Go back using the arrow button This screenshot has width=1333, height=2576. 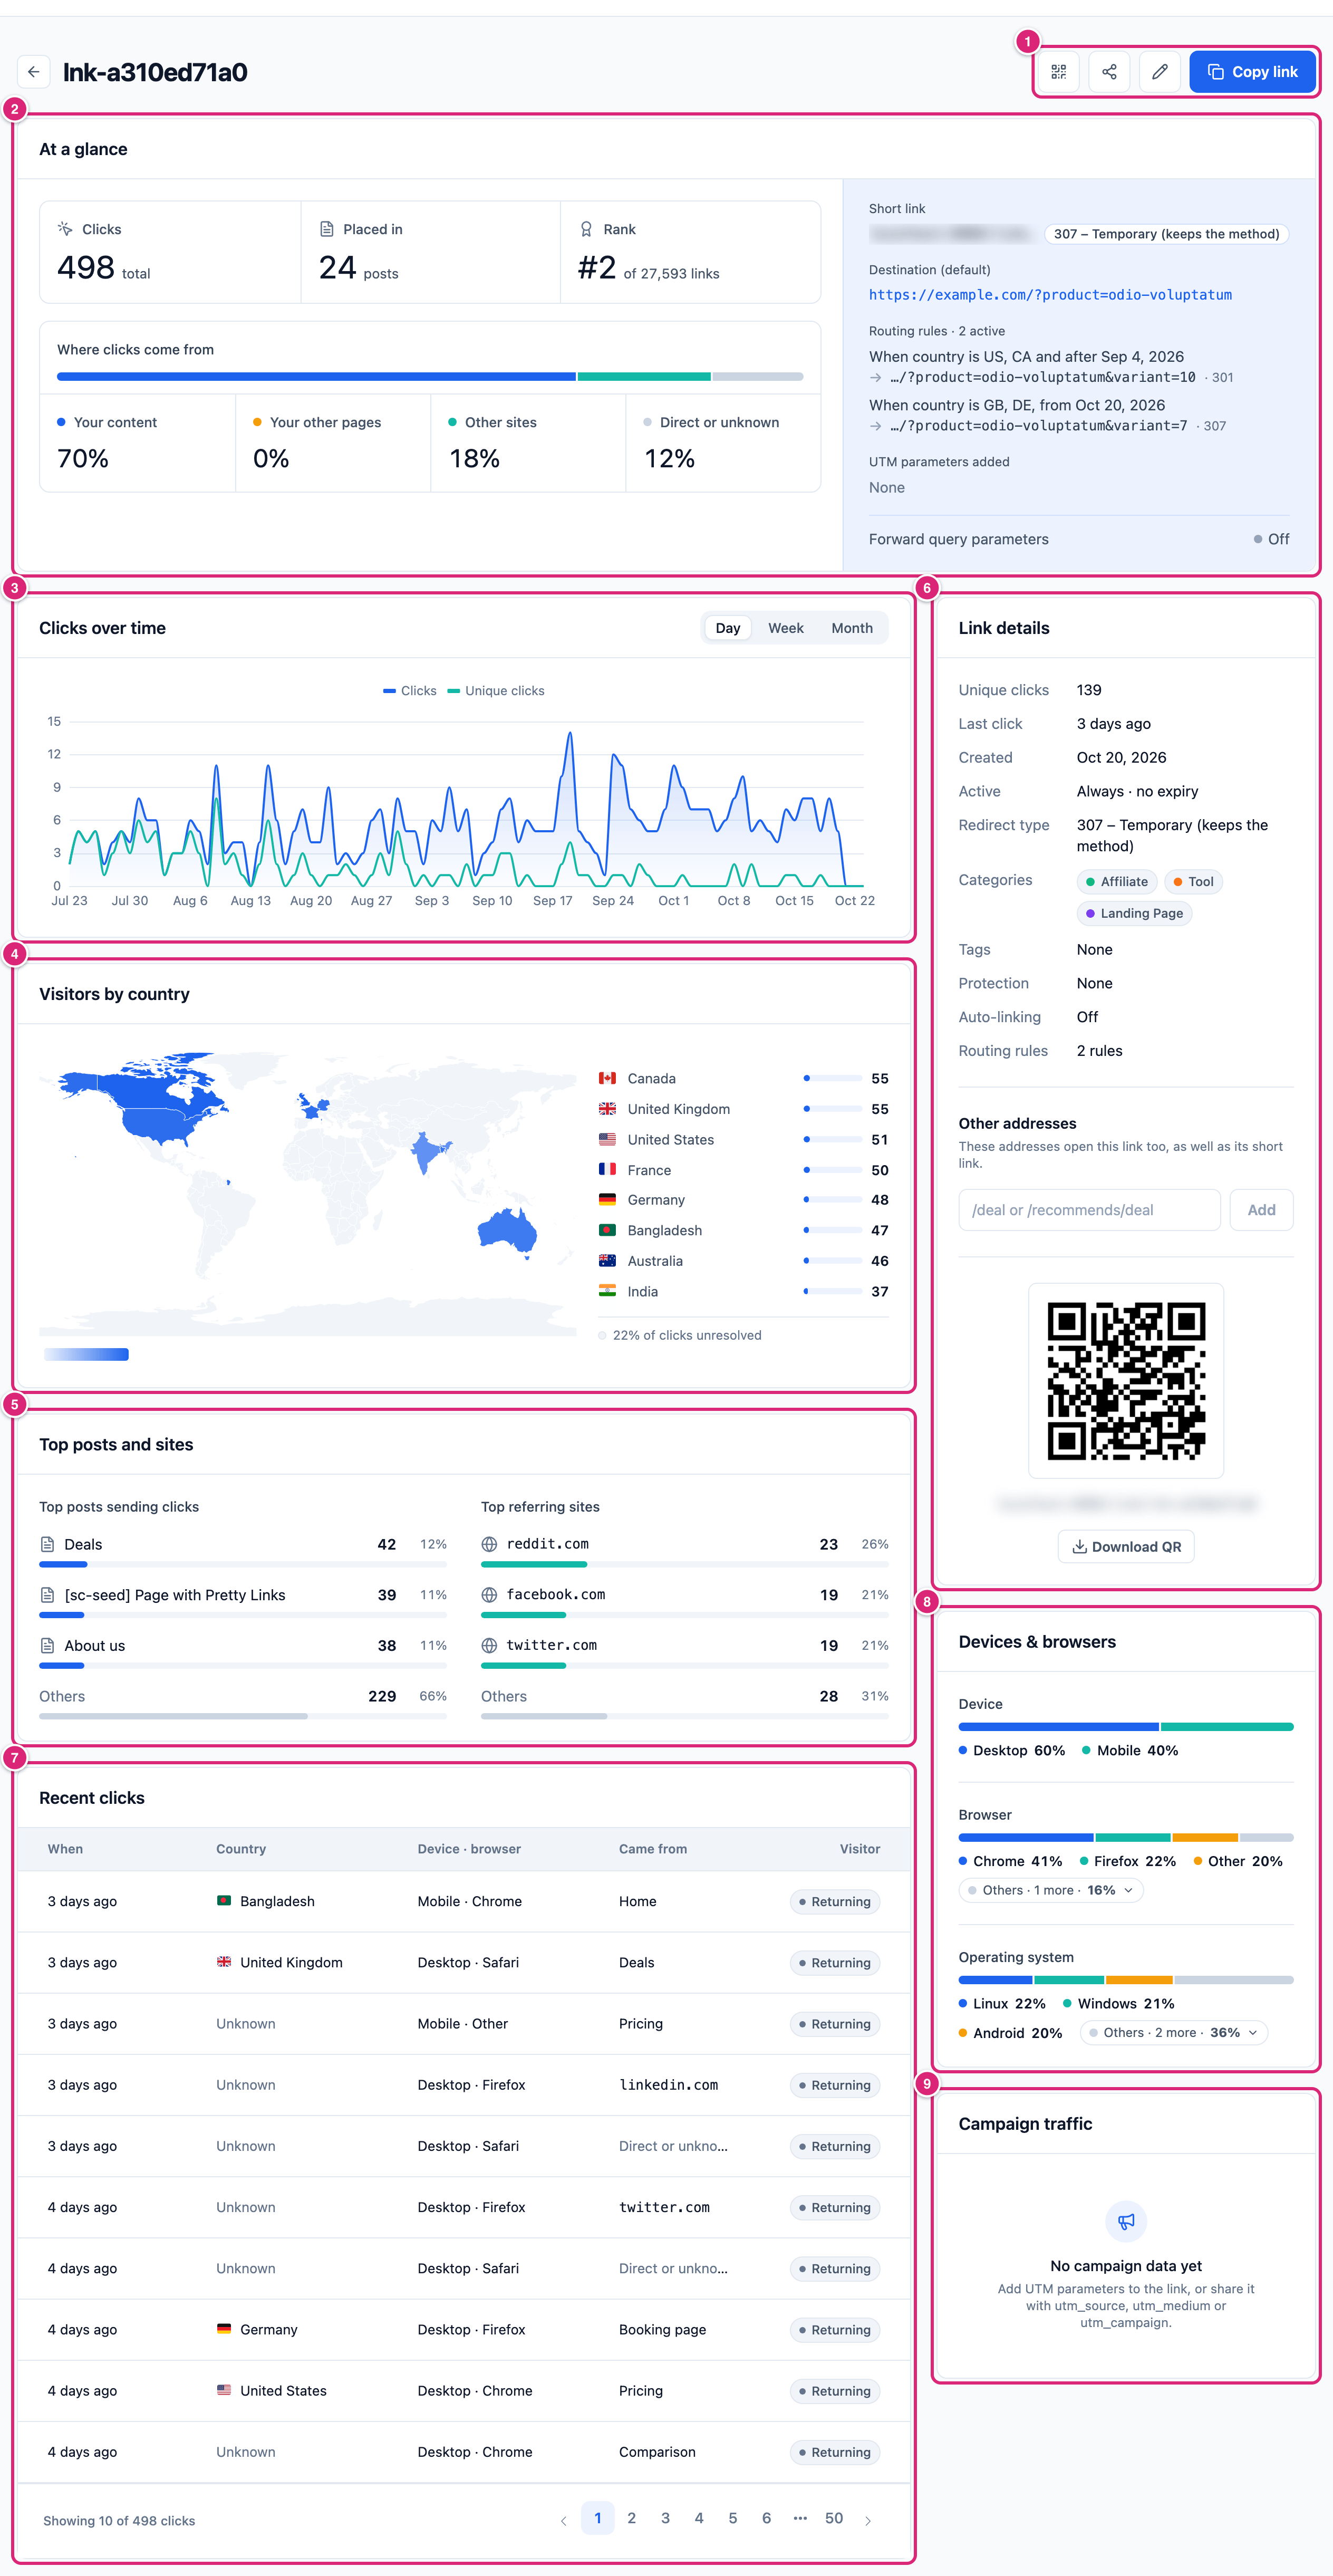click(34, 72)
